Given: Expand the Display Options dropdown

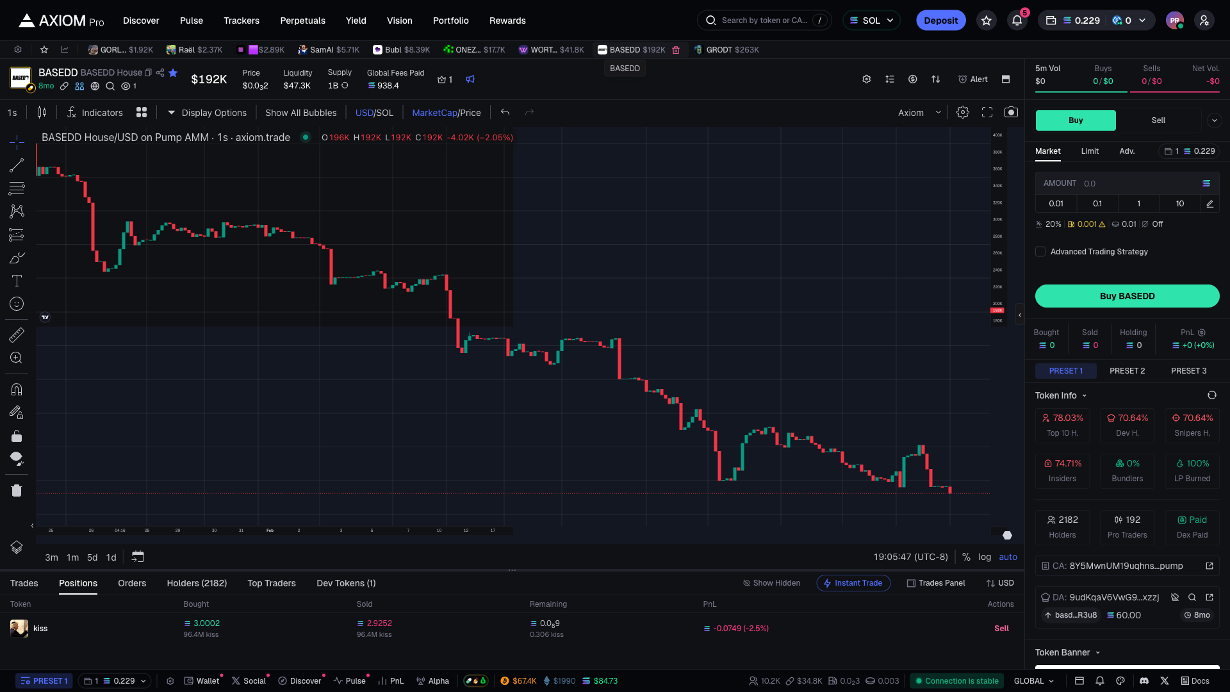Looking at the screenshot, I should point(207,113).
